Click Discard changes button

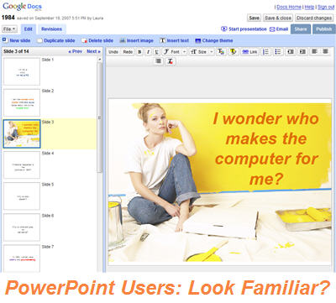point(314,18)
